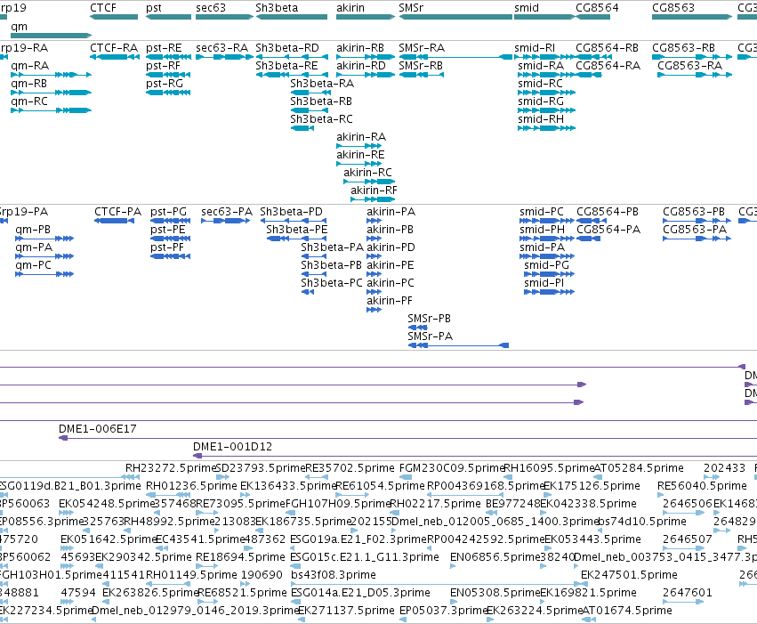Click the Sh3beta-RC transcript label
The width and height of the screenshot is (757, 624).
point(321,118)
